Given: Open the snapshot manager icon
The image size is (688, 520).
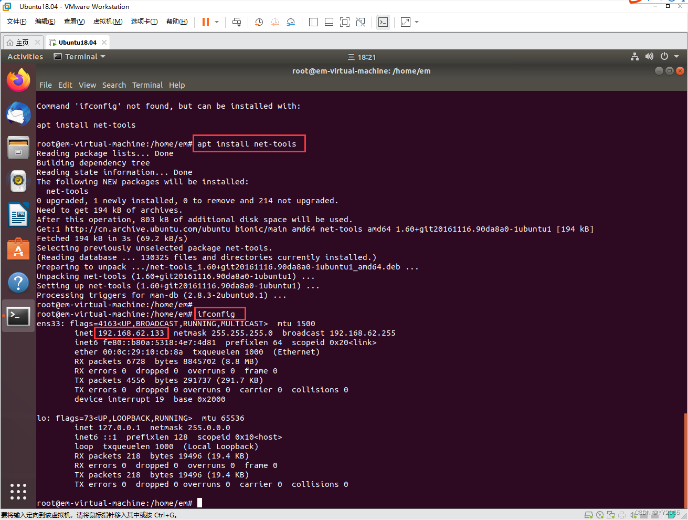Looking at the screenshot, I should coord(291,22).
